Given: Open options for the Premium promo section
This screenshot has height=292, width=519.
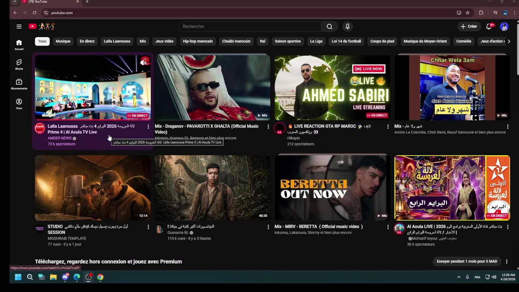Looking at the screenshot, I should click(x=506, y=262).
